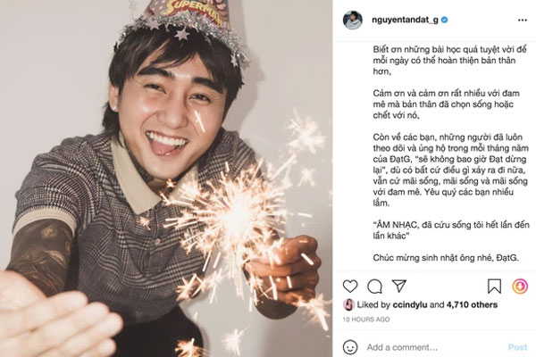Open the three-dot more options menu
Image resolution: width=536 pixels, height=357 pixels.
[523, 21]
